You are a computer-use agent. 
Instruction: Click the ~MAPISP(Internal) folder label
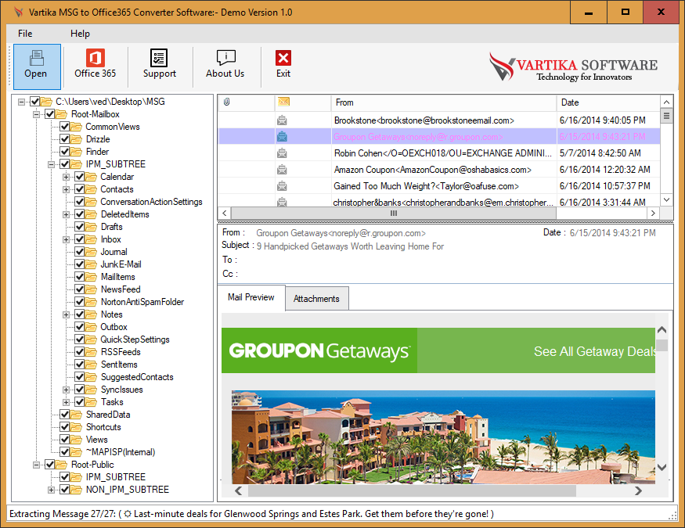(x=121, y=452)
